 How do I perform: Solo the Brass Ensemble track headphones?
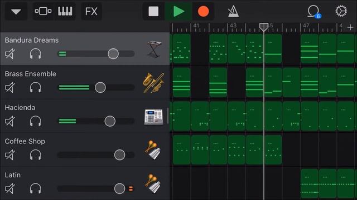coord(36,88)
